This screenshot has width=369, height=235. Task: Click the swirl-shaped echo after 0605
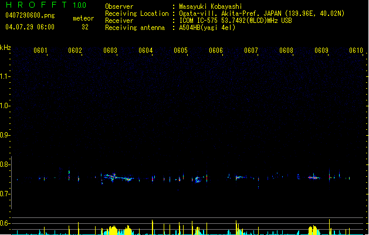(x=198, y=180)
